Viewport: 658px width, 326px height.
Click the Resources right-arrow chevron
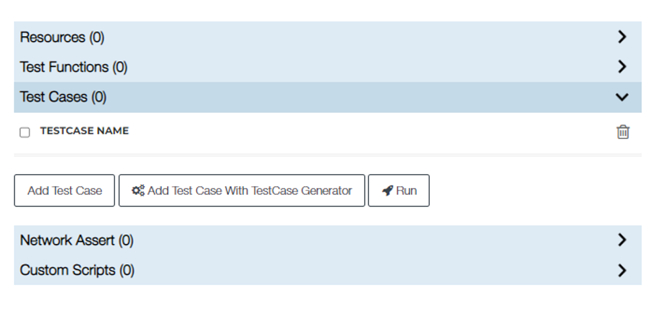click(622, 37)
